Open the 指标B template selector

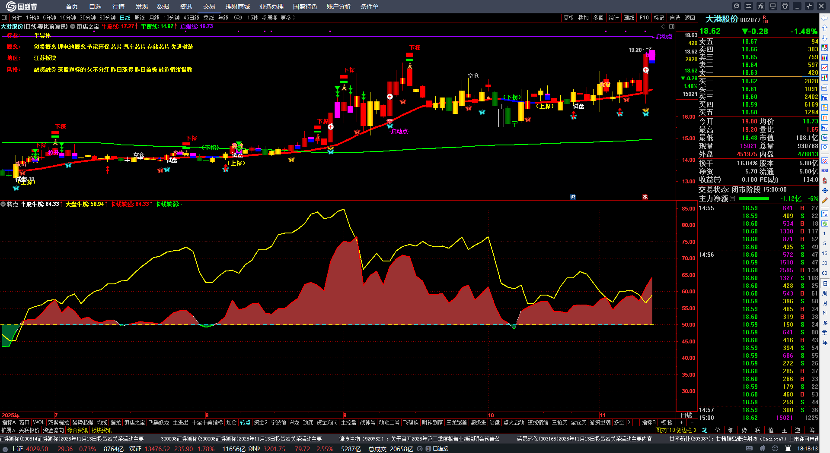(649, 422)
